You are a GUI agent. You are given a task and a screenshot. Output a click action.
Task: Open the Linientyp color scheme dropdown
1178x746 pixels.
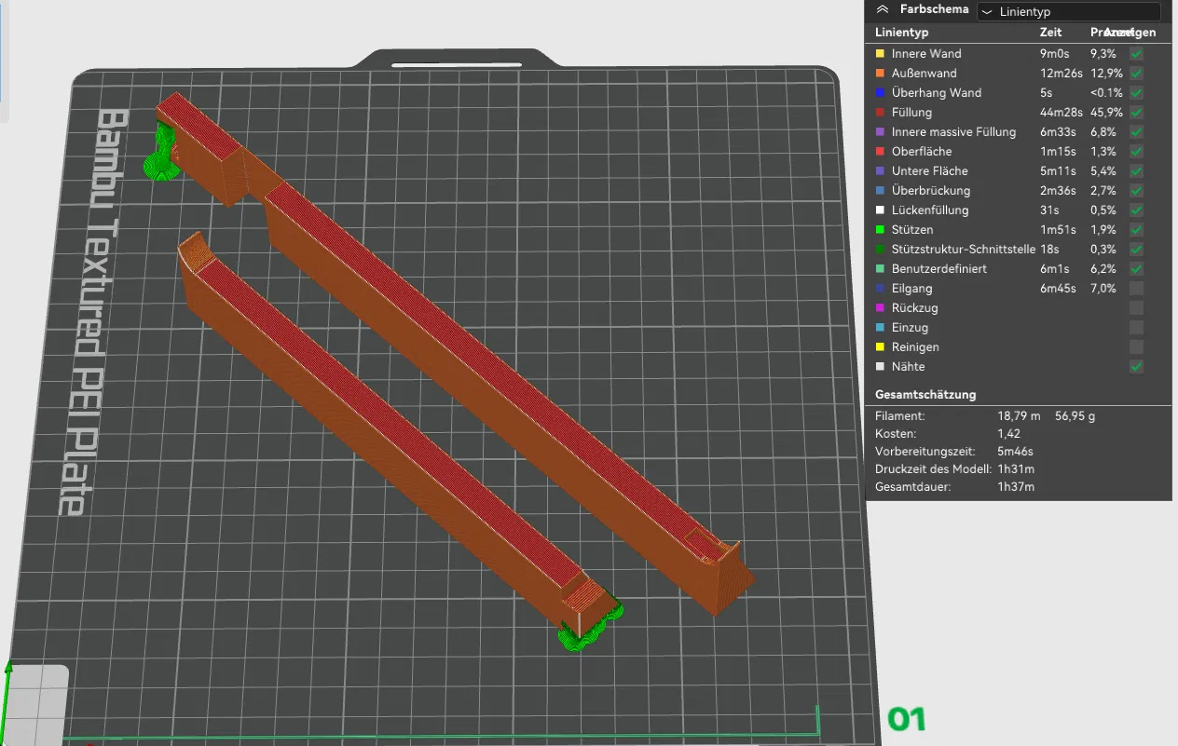1068,12
